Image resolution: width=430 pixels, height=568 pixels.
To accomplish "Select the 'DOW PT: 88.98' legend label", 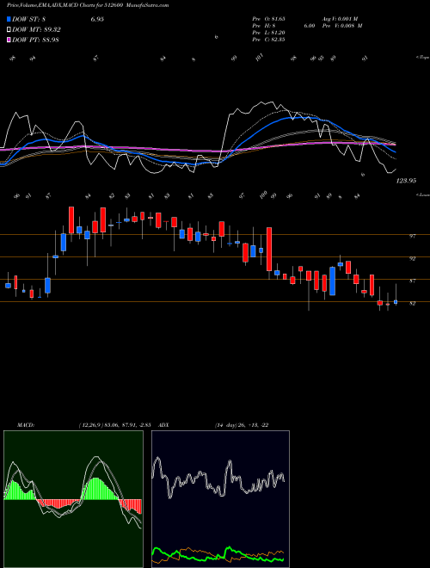I will click(35, 40).
